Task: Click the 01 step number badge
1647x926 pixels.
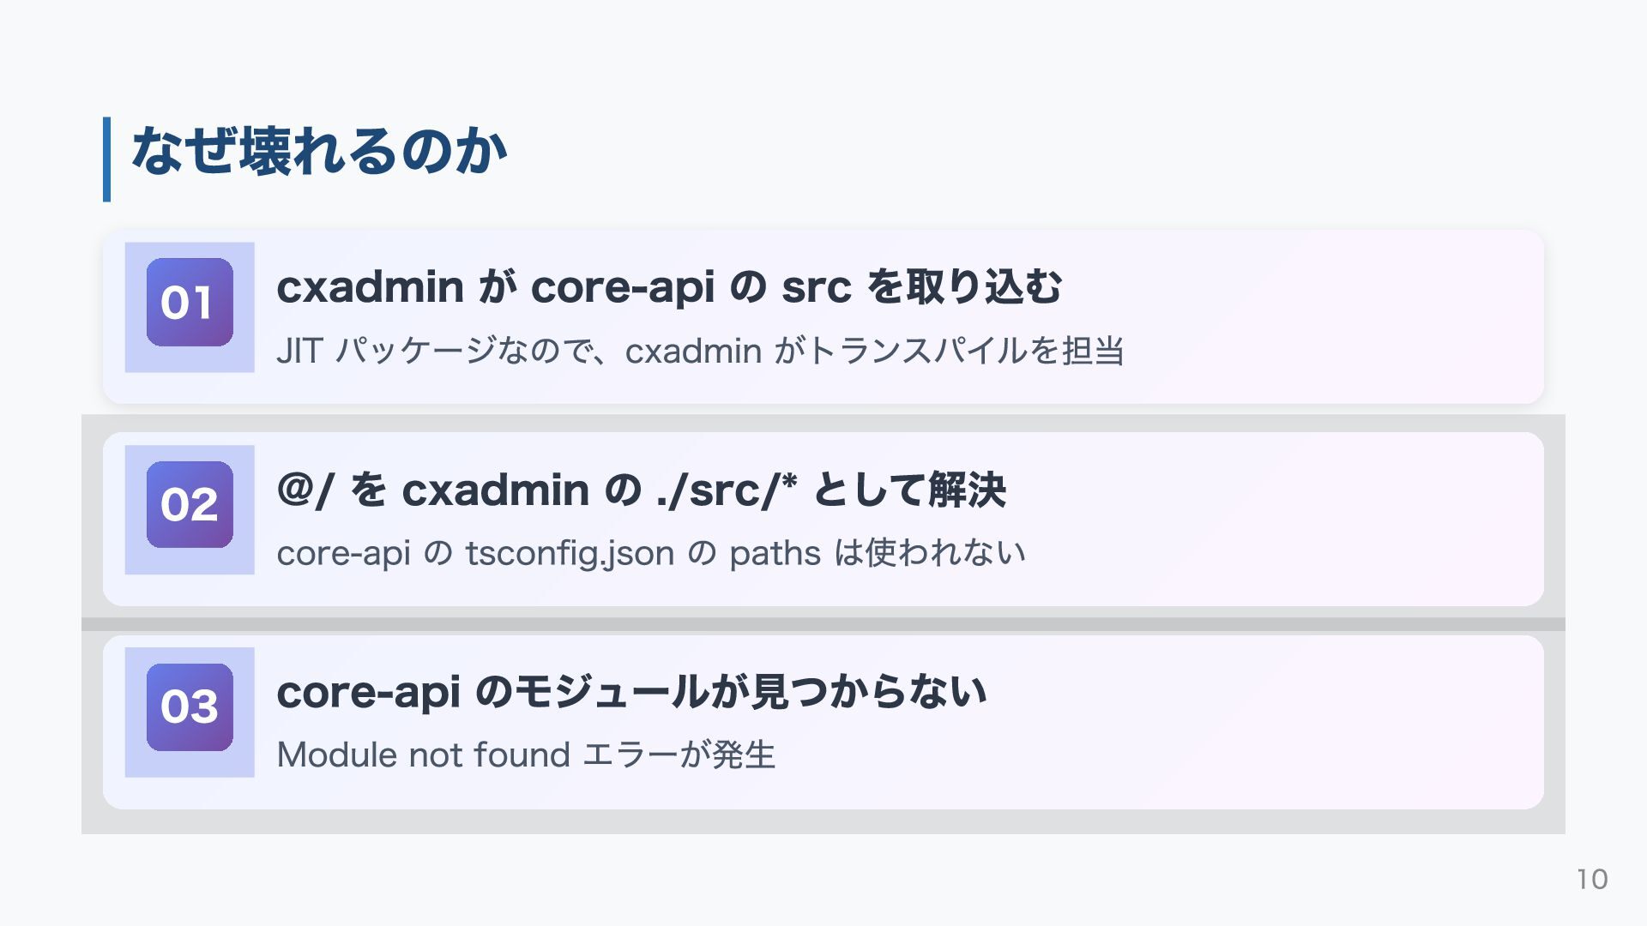Action: pos(190,302)
